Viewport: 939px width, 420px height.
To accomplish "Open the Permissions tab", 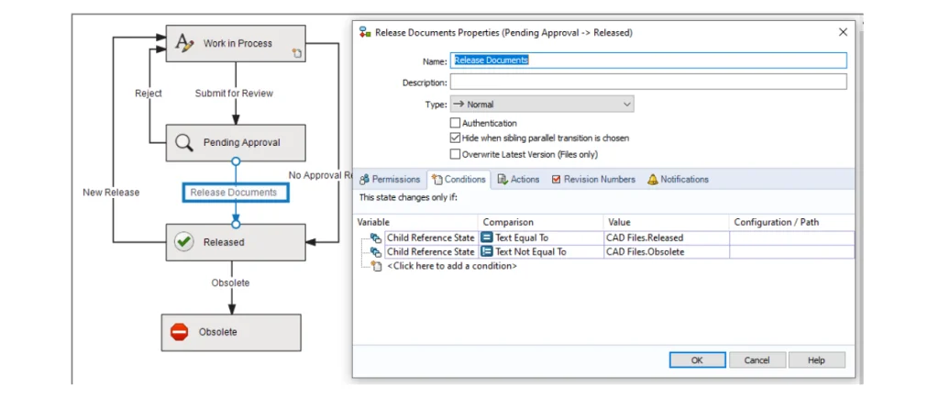I will point(390,180).
